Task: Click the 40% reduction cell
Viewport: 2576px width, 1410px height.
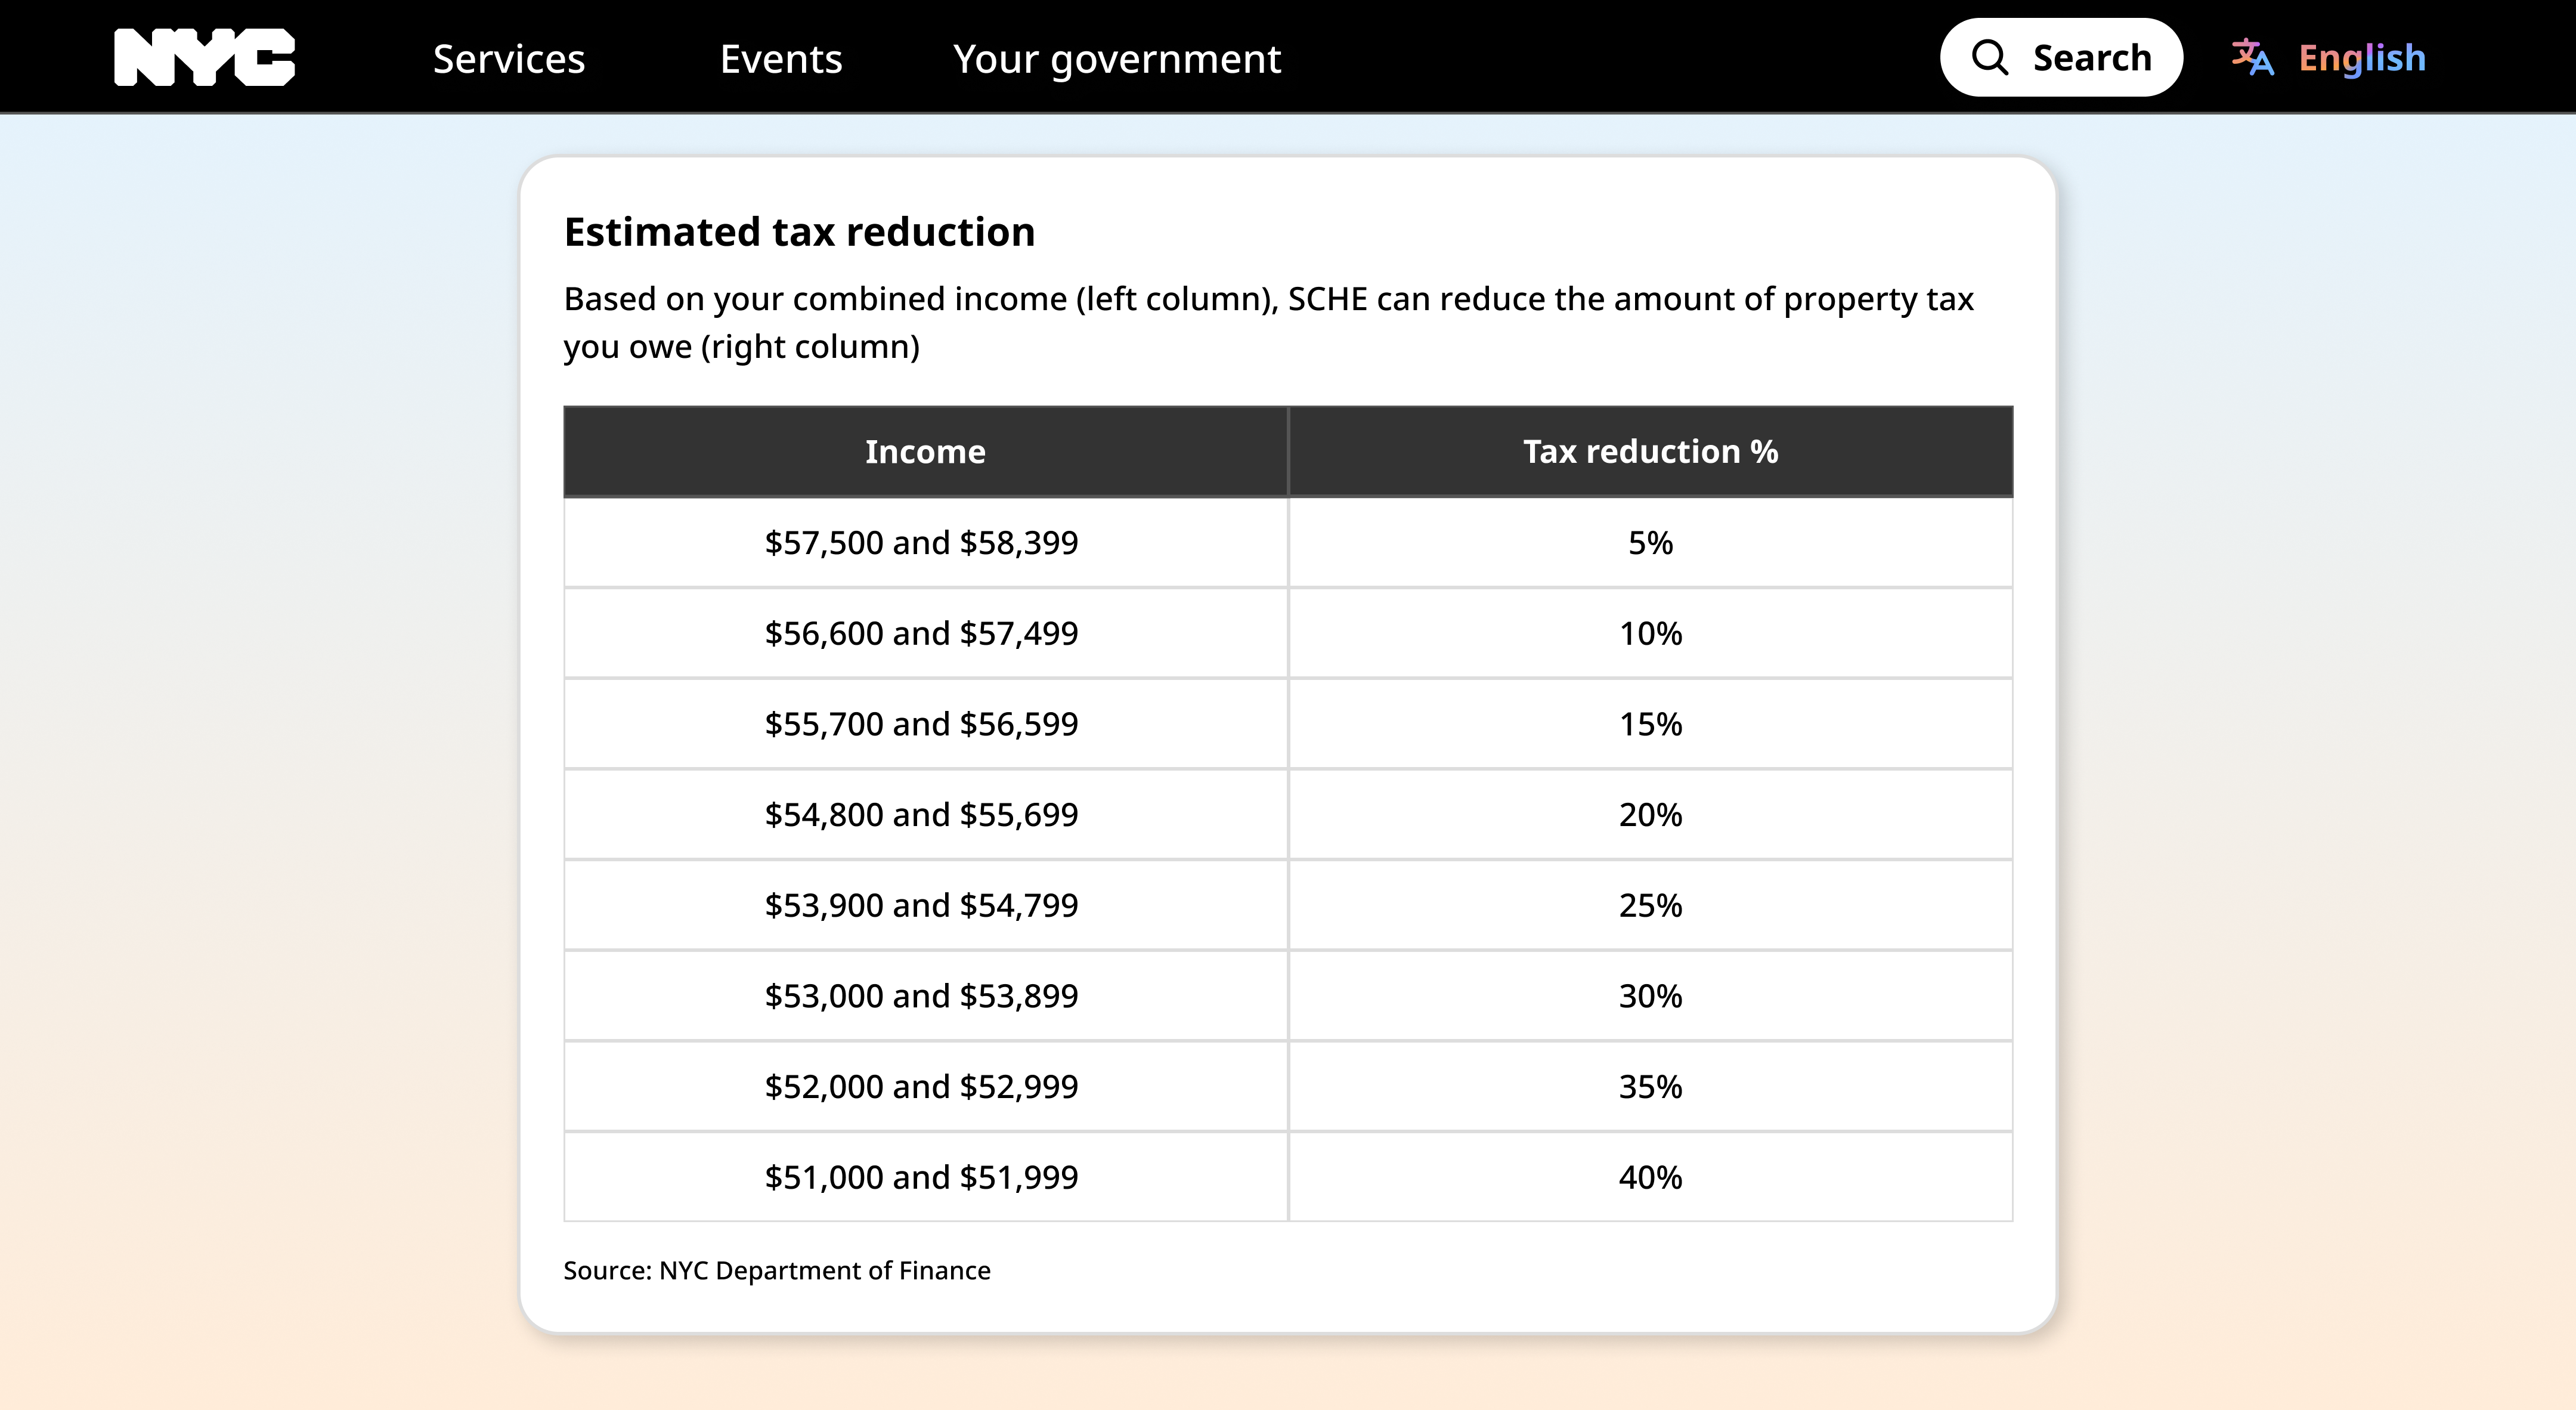Action: point(1650,1177)
